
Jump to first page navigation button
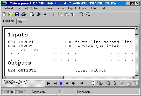point(49,83)
